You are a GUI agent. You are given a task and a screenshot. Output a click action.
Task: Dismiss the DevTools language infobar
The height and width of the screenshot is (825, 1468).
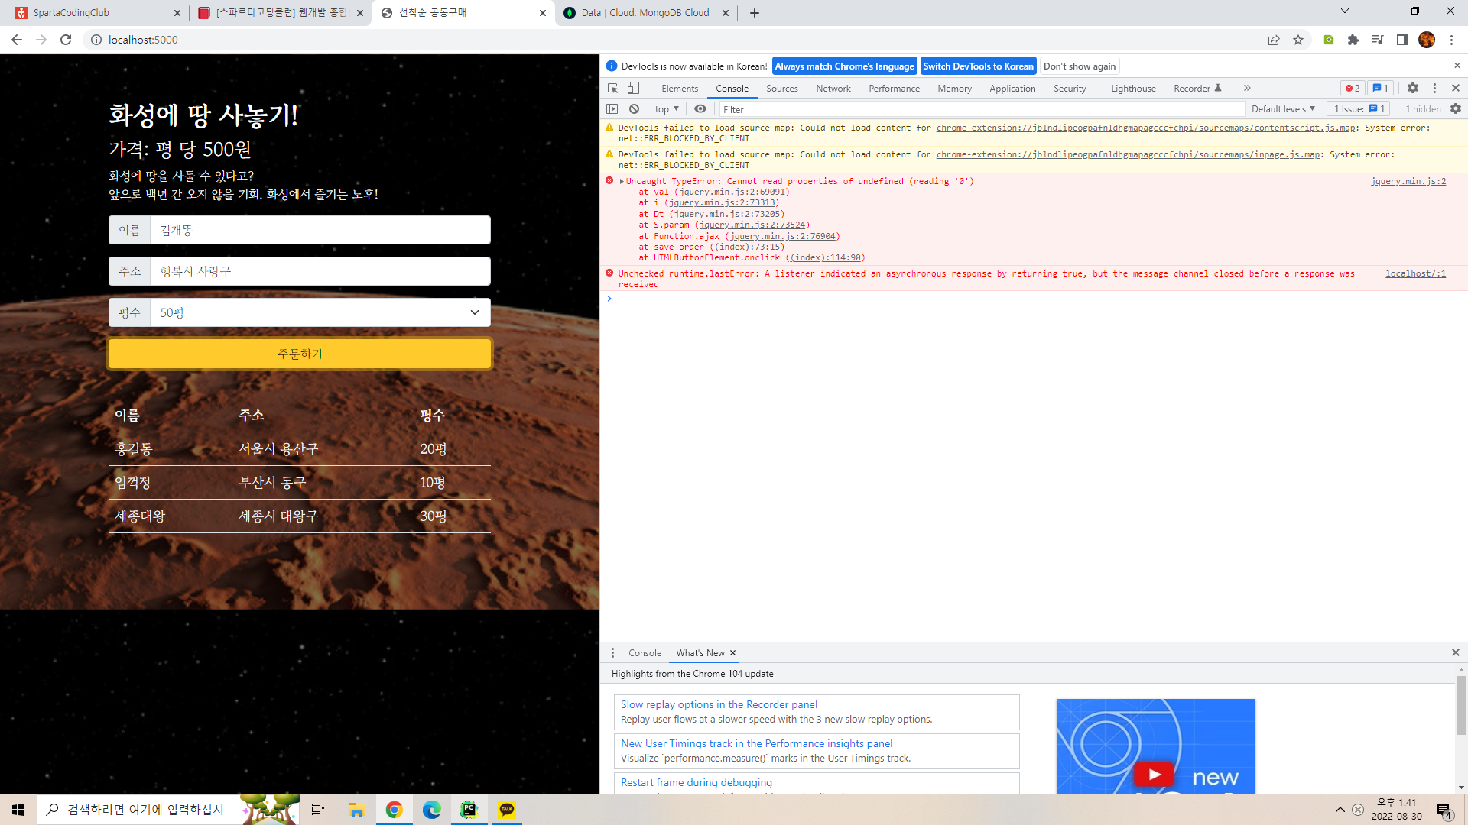pos(1457,66)
